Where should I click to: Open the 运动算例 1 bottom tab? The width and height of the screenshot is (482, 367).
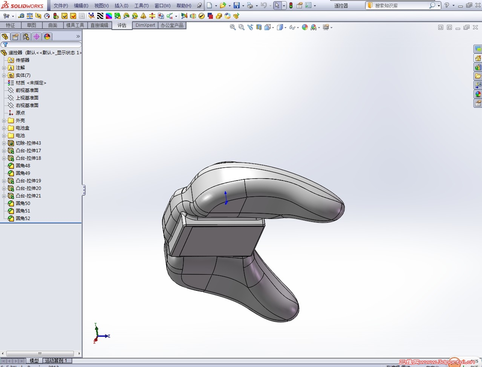[56, 361]
